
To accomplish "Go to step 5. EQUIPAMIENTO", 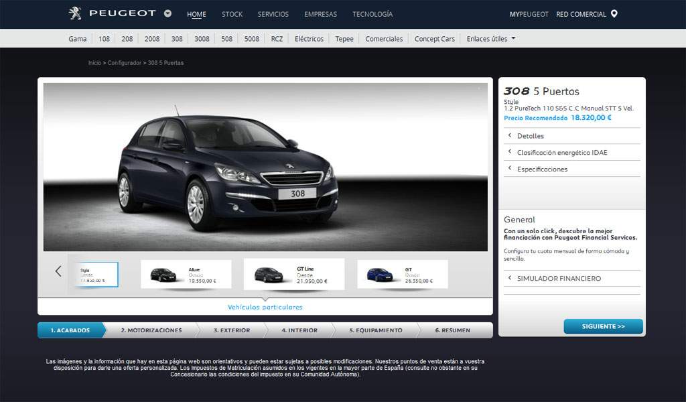I will point(376,330).
